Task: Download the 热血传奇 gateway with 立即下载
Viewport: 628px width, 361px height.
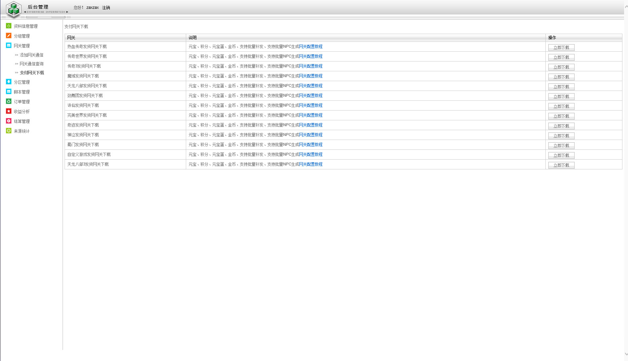Action: tap(561, 47)
